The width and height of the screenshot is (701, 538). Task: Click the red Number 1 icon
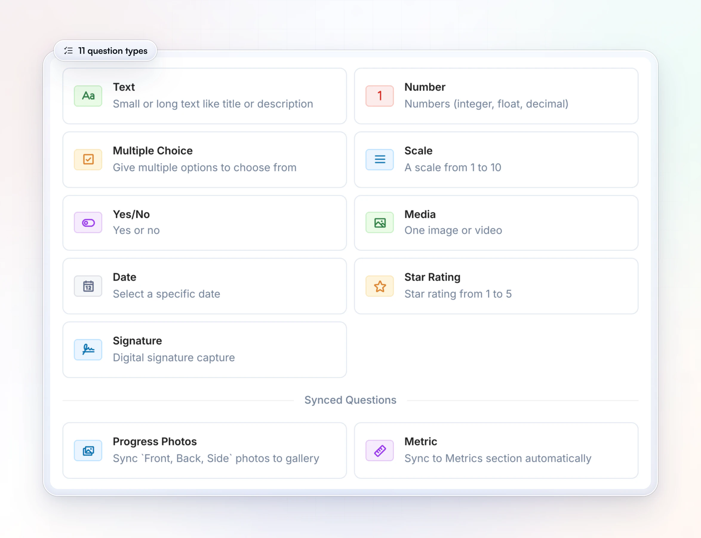click(x=379, y=96)
